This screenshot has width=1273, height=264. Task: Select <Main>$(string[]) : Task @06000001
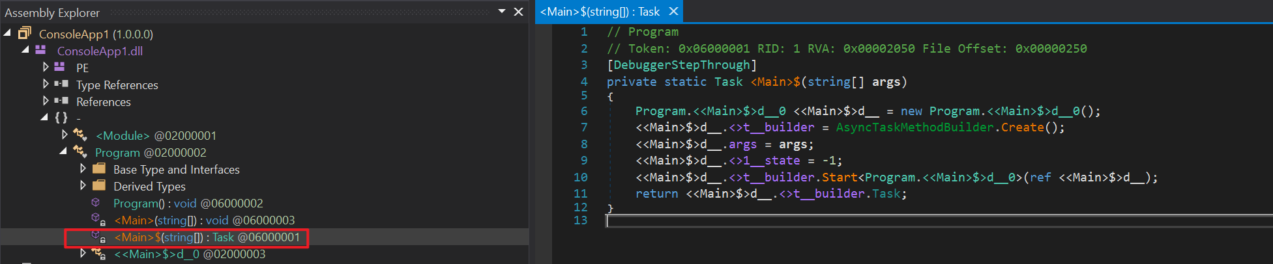pyautogui.click(x=207, y=237)
